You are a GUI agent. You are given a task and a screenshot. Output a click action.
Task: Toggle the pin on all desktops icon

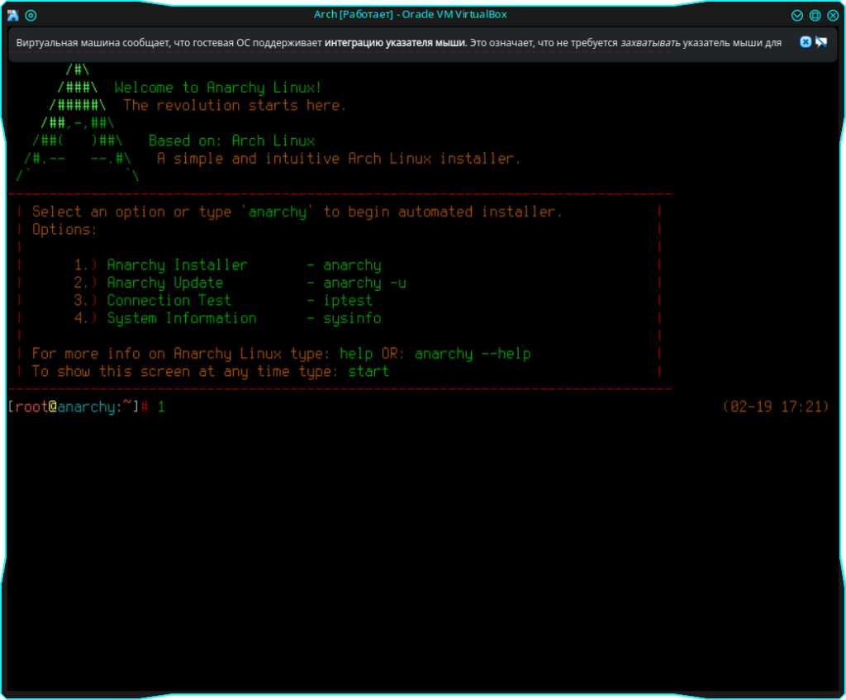coord(31,15)
